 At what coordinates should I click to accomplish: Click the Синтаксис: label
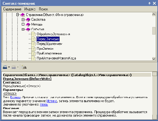click(x=12, y=82)
